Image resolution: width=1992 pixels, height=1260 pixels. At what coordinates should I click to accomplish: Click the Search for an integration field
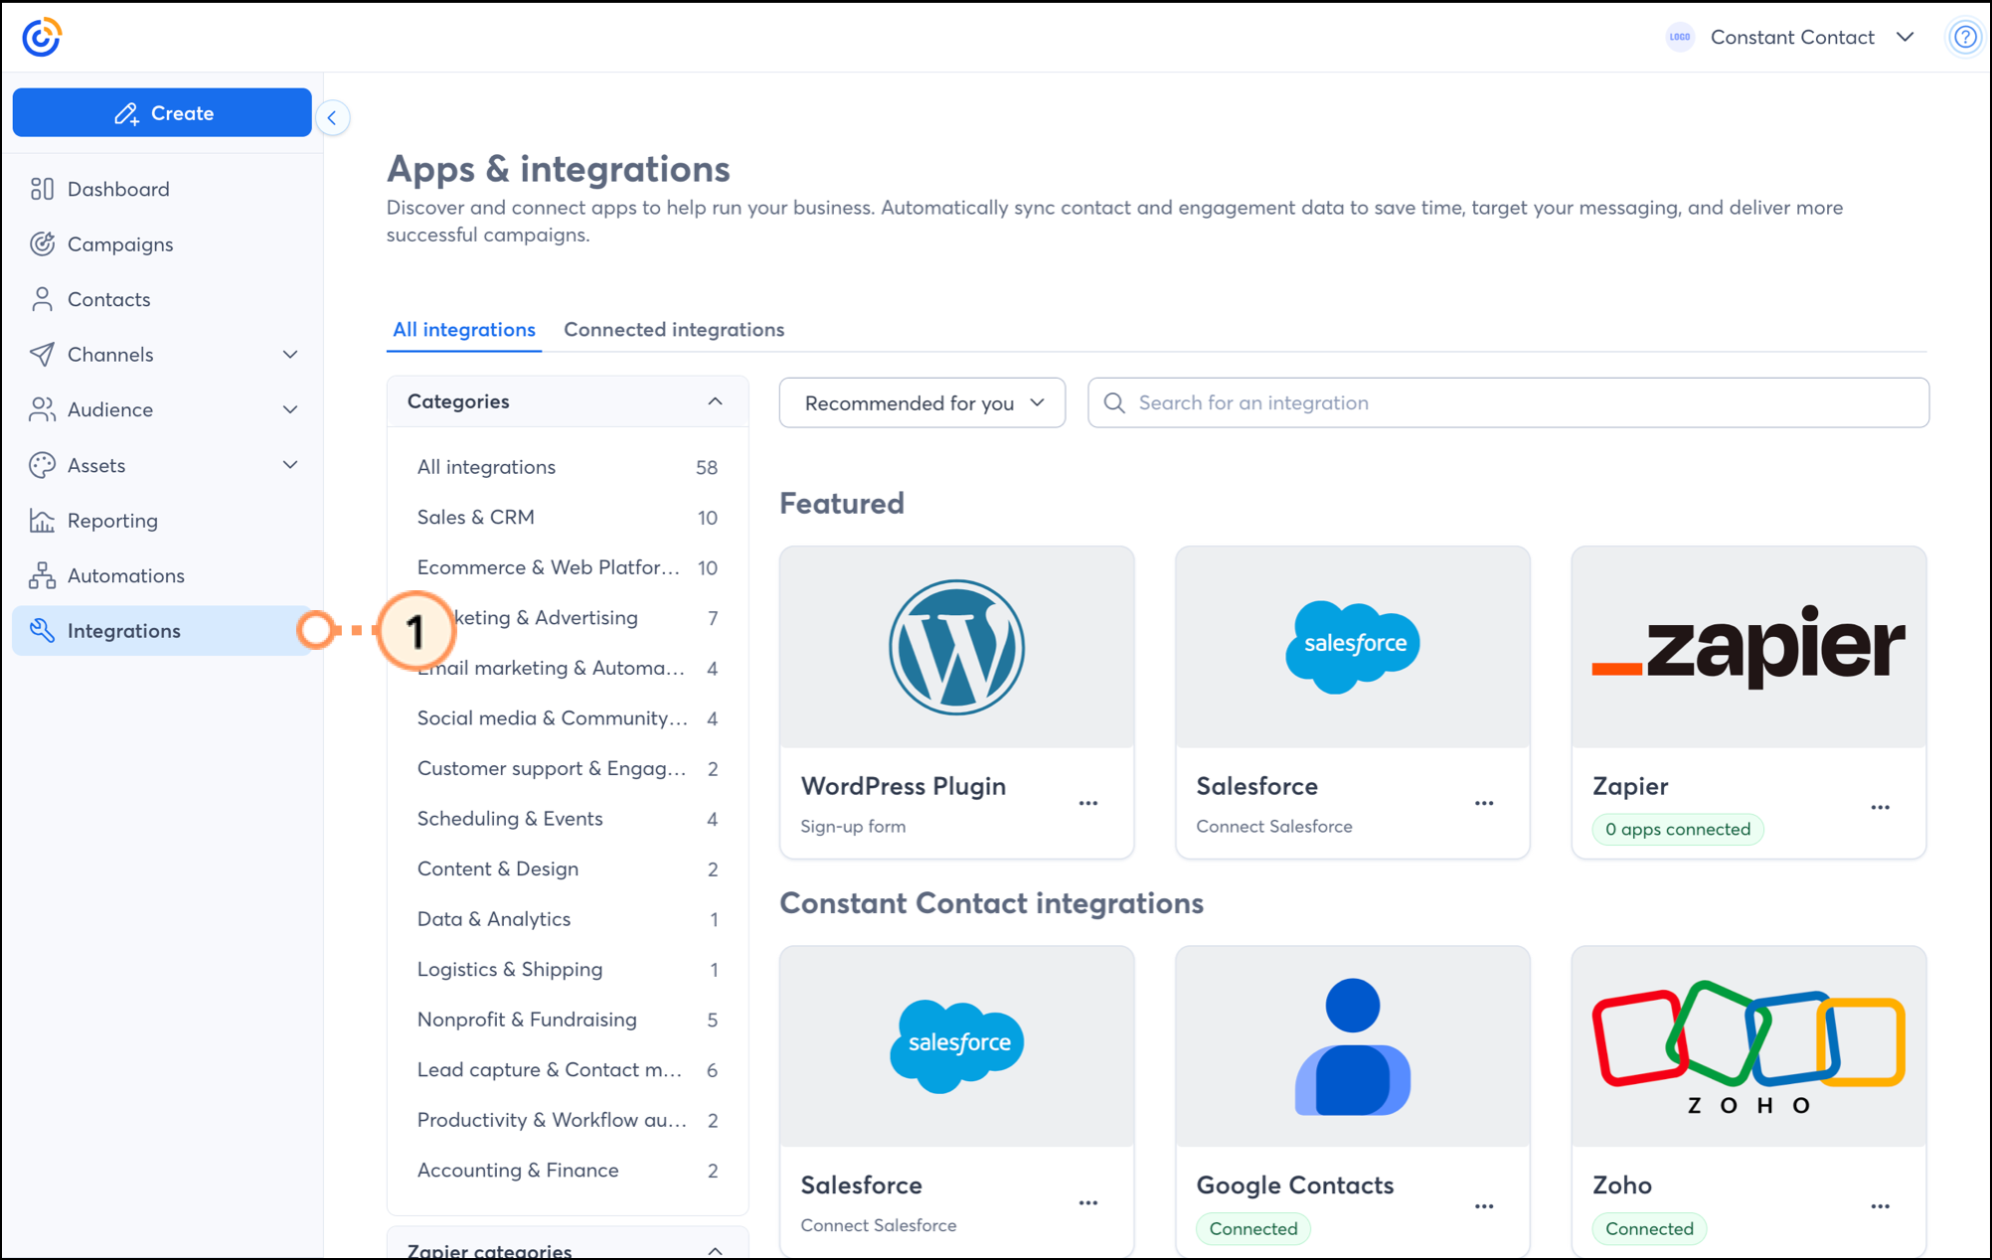1507,402
